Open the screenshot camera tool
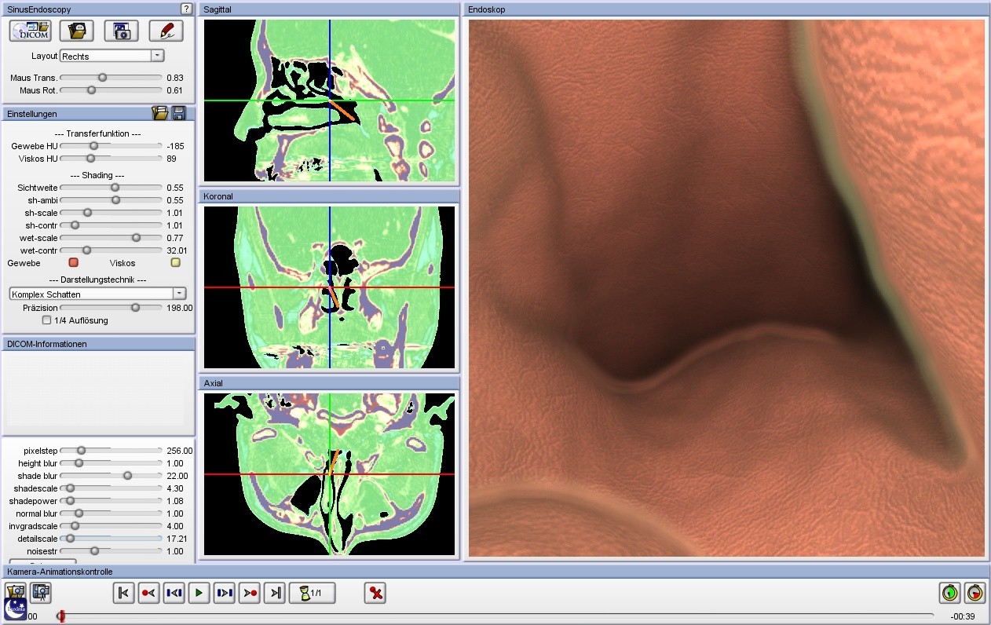 [121, 31]
